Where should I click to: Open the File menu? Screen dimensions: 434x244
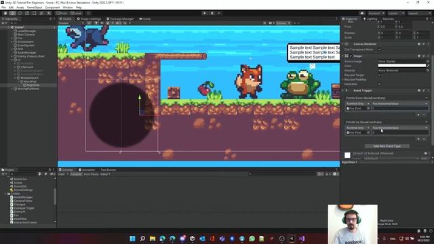[x=3, y=7]
